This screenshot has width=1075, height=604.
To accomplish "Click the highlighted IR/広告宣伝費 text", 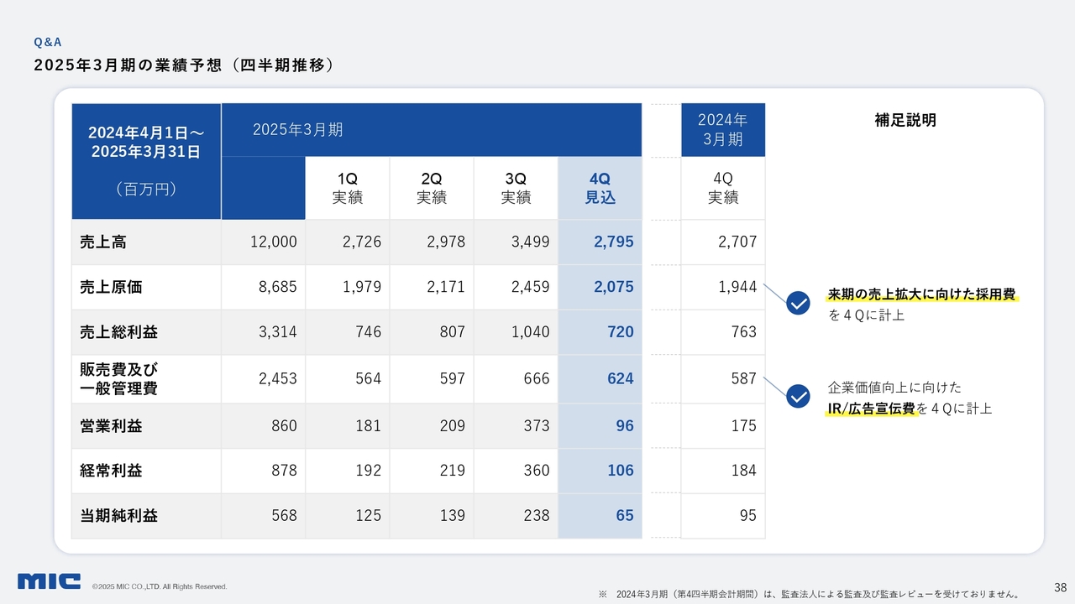I will point(871,409).
